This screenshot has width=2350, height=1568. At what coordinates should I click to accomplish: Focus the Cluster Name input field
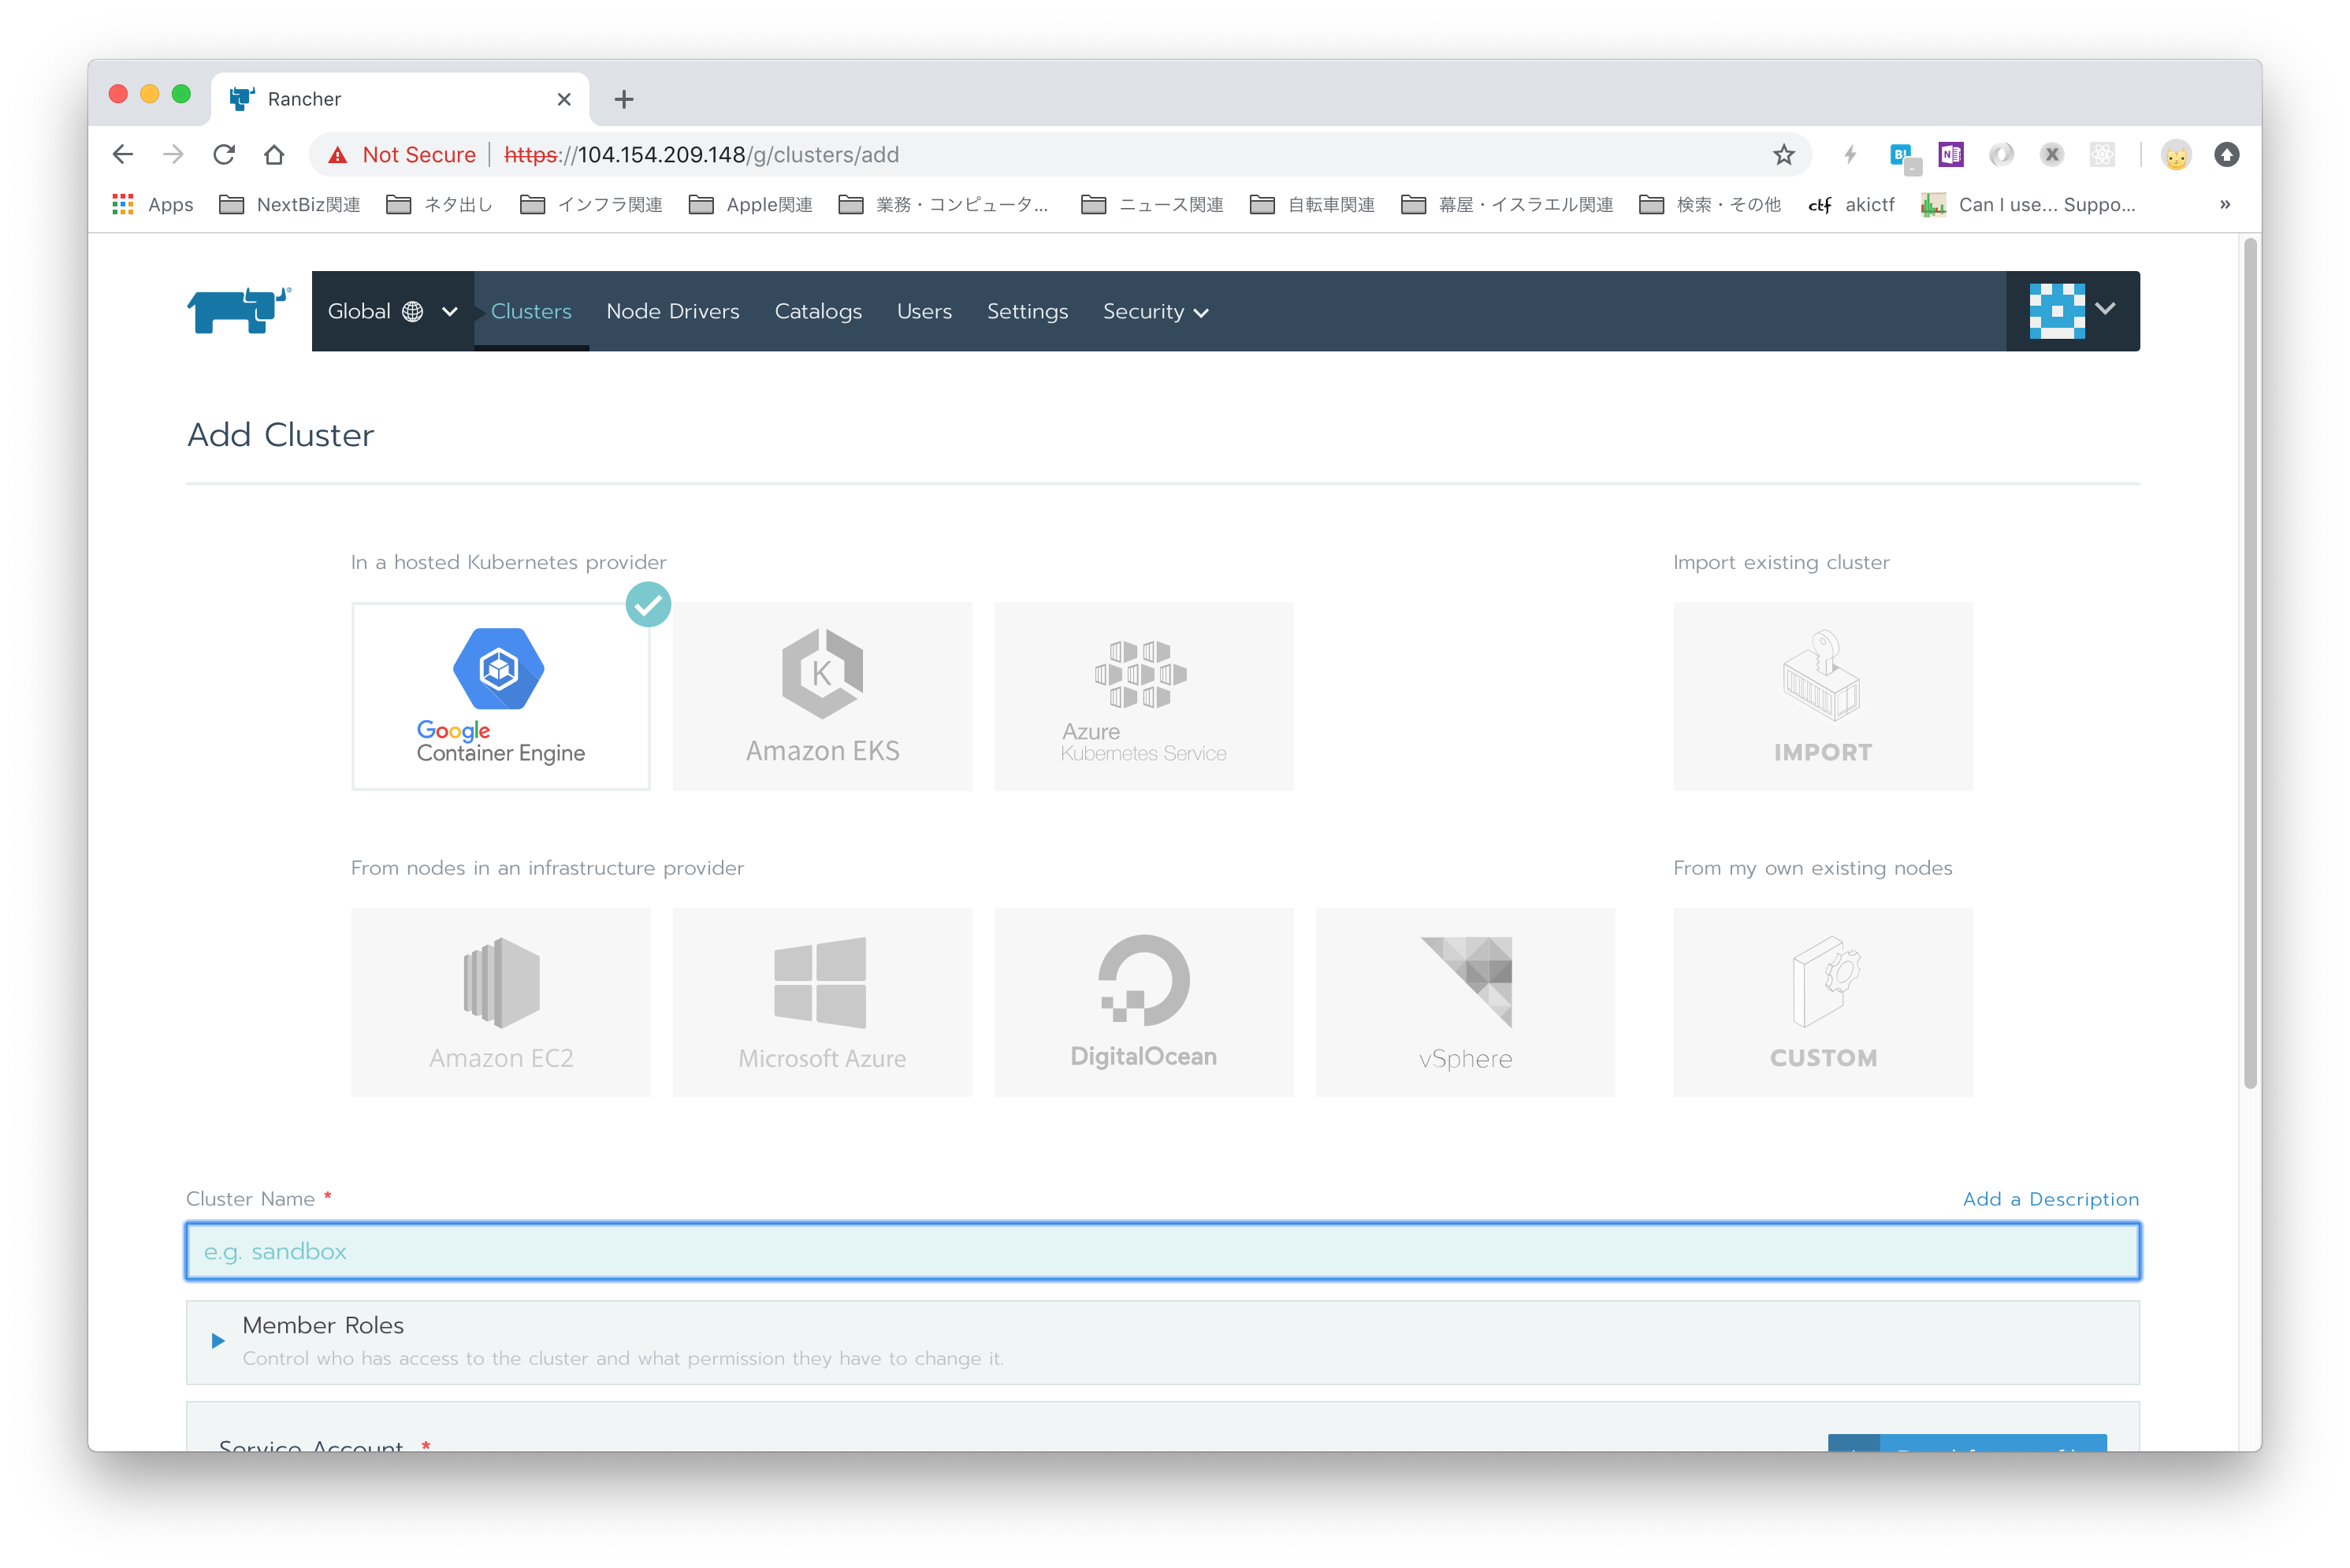click(x=1162, y=1251)
